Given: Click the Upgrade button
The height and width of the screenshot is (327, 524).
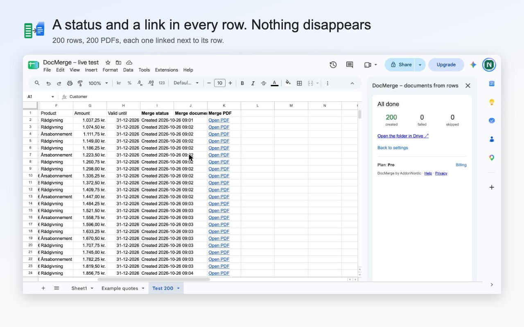Looking at the screenshot, I should pyautogui.click(x=446, y=65).
